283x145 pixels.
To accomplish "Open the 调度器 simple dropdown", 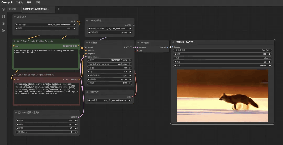I will [x=110, y=79].
